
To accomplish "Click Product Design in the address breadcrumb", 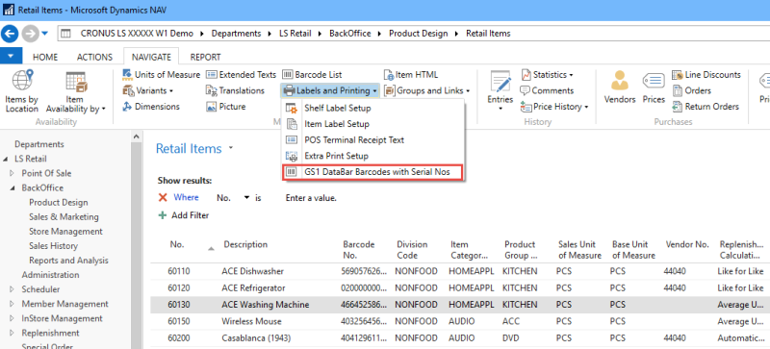I will coord(419,34).
